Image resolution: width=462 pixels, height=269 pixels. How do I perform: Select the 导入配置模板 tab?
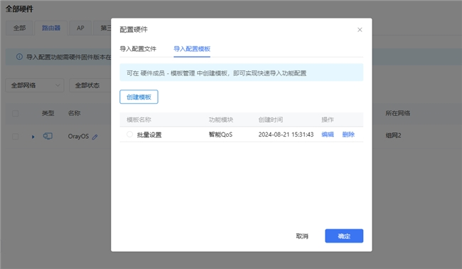click(x=192, y=49)
